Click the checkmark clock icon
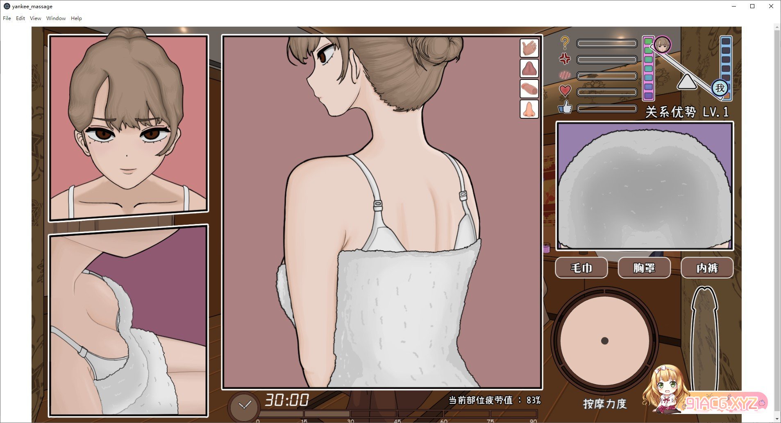Screen dimensions: 781x423 [x=245, y=406]
